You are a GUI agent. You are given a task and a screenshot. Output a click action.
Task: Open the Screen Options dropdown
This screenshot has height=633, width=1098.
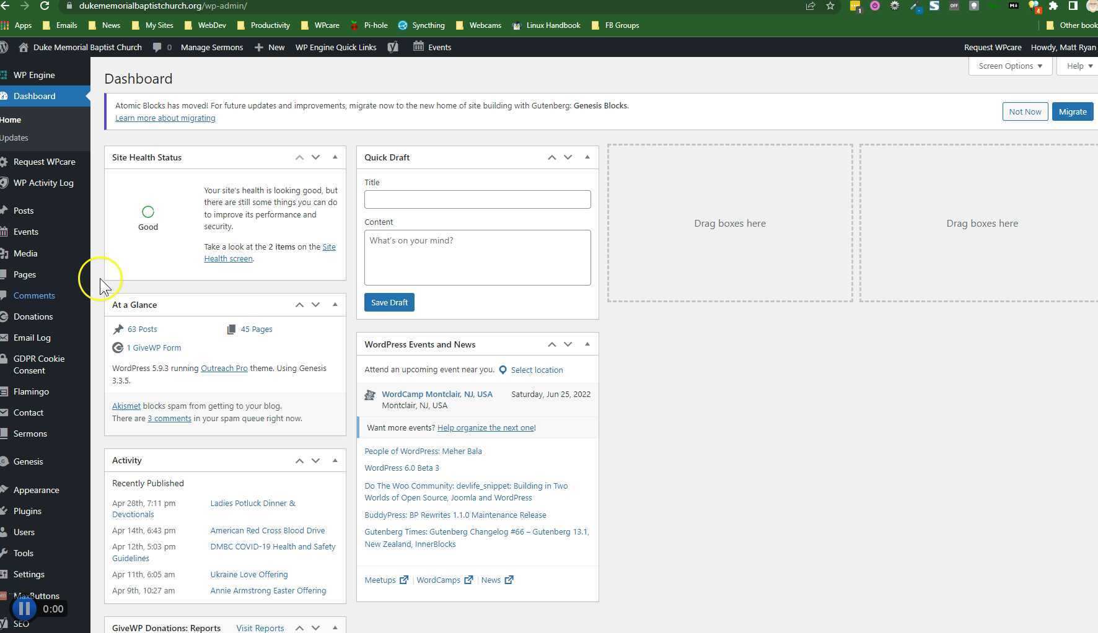click(x=1009, y=66)
